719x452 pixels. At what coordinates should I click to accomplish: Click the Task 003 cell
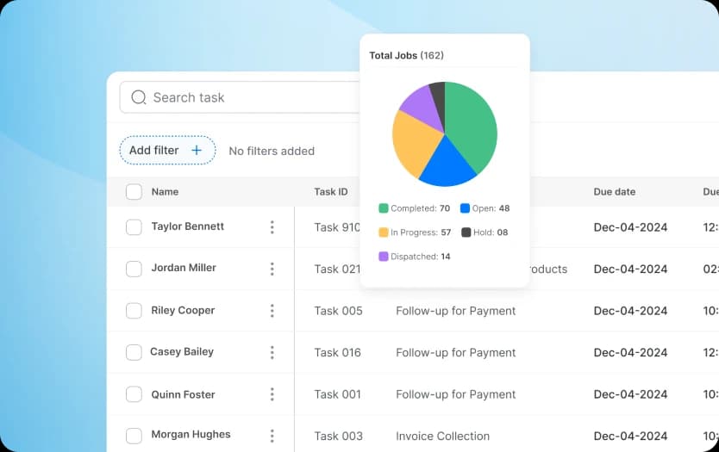[x=339, y=436]
